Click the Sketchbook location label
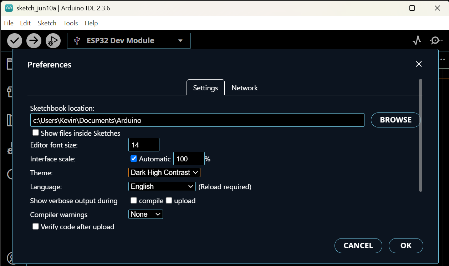Screen dimensions: 449x266 pos(62,108)
